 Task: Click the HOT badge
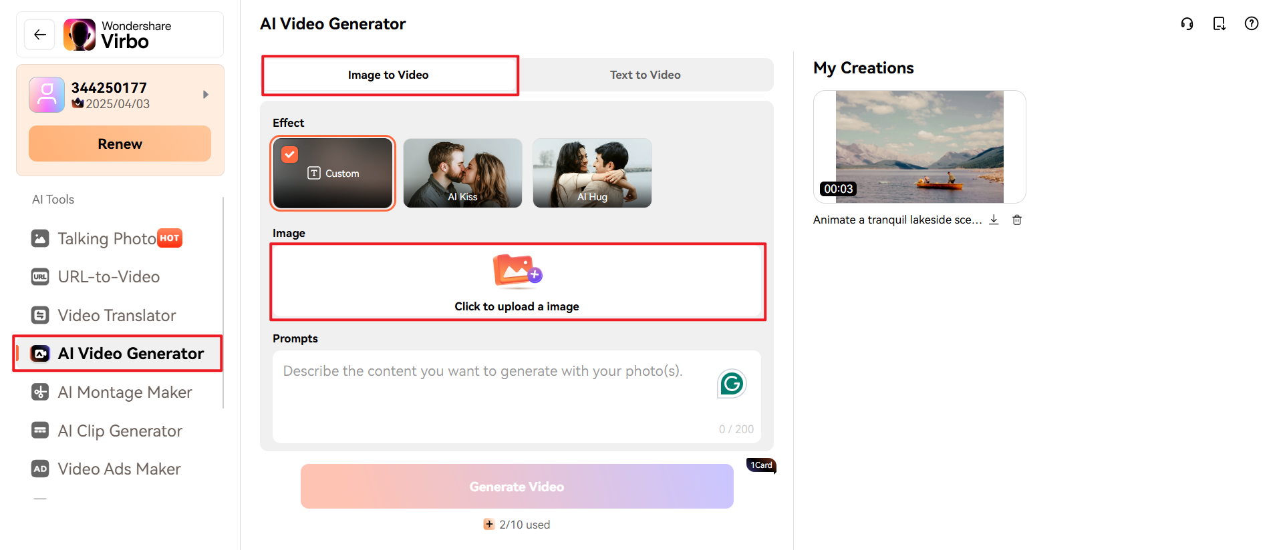pyautogui.click(x=170, y=238)
